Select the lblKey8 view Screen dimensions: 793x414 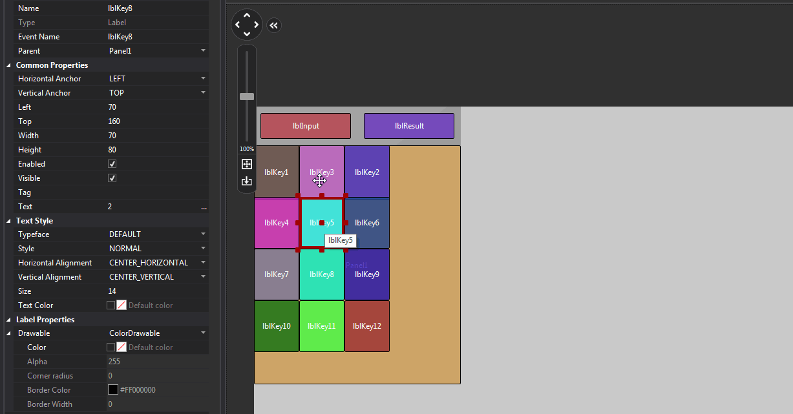[x=322, y=274]
